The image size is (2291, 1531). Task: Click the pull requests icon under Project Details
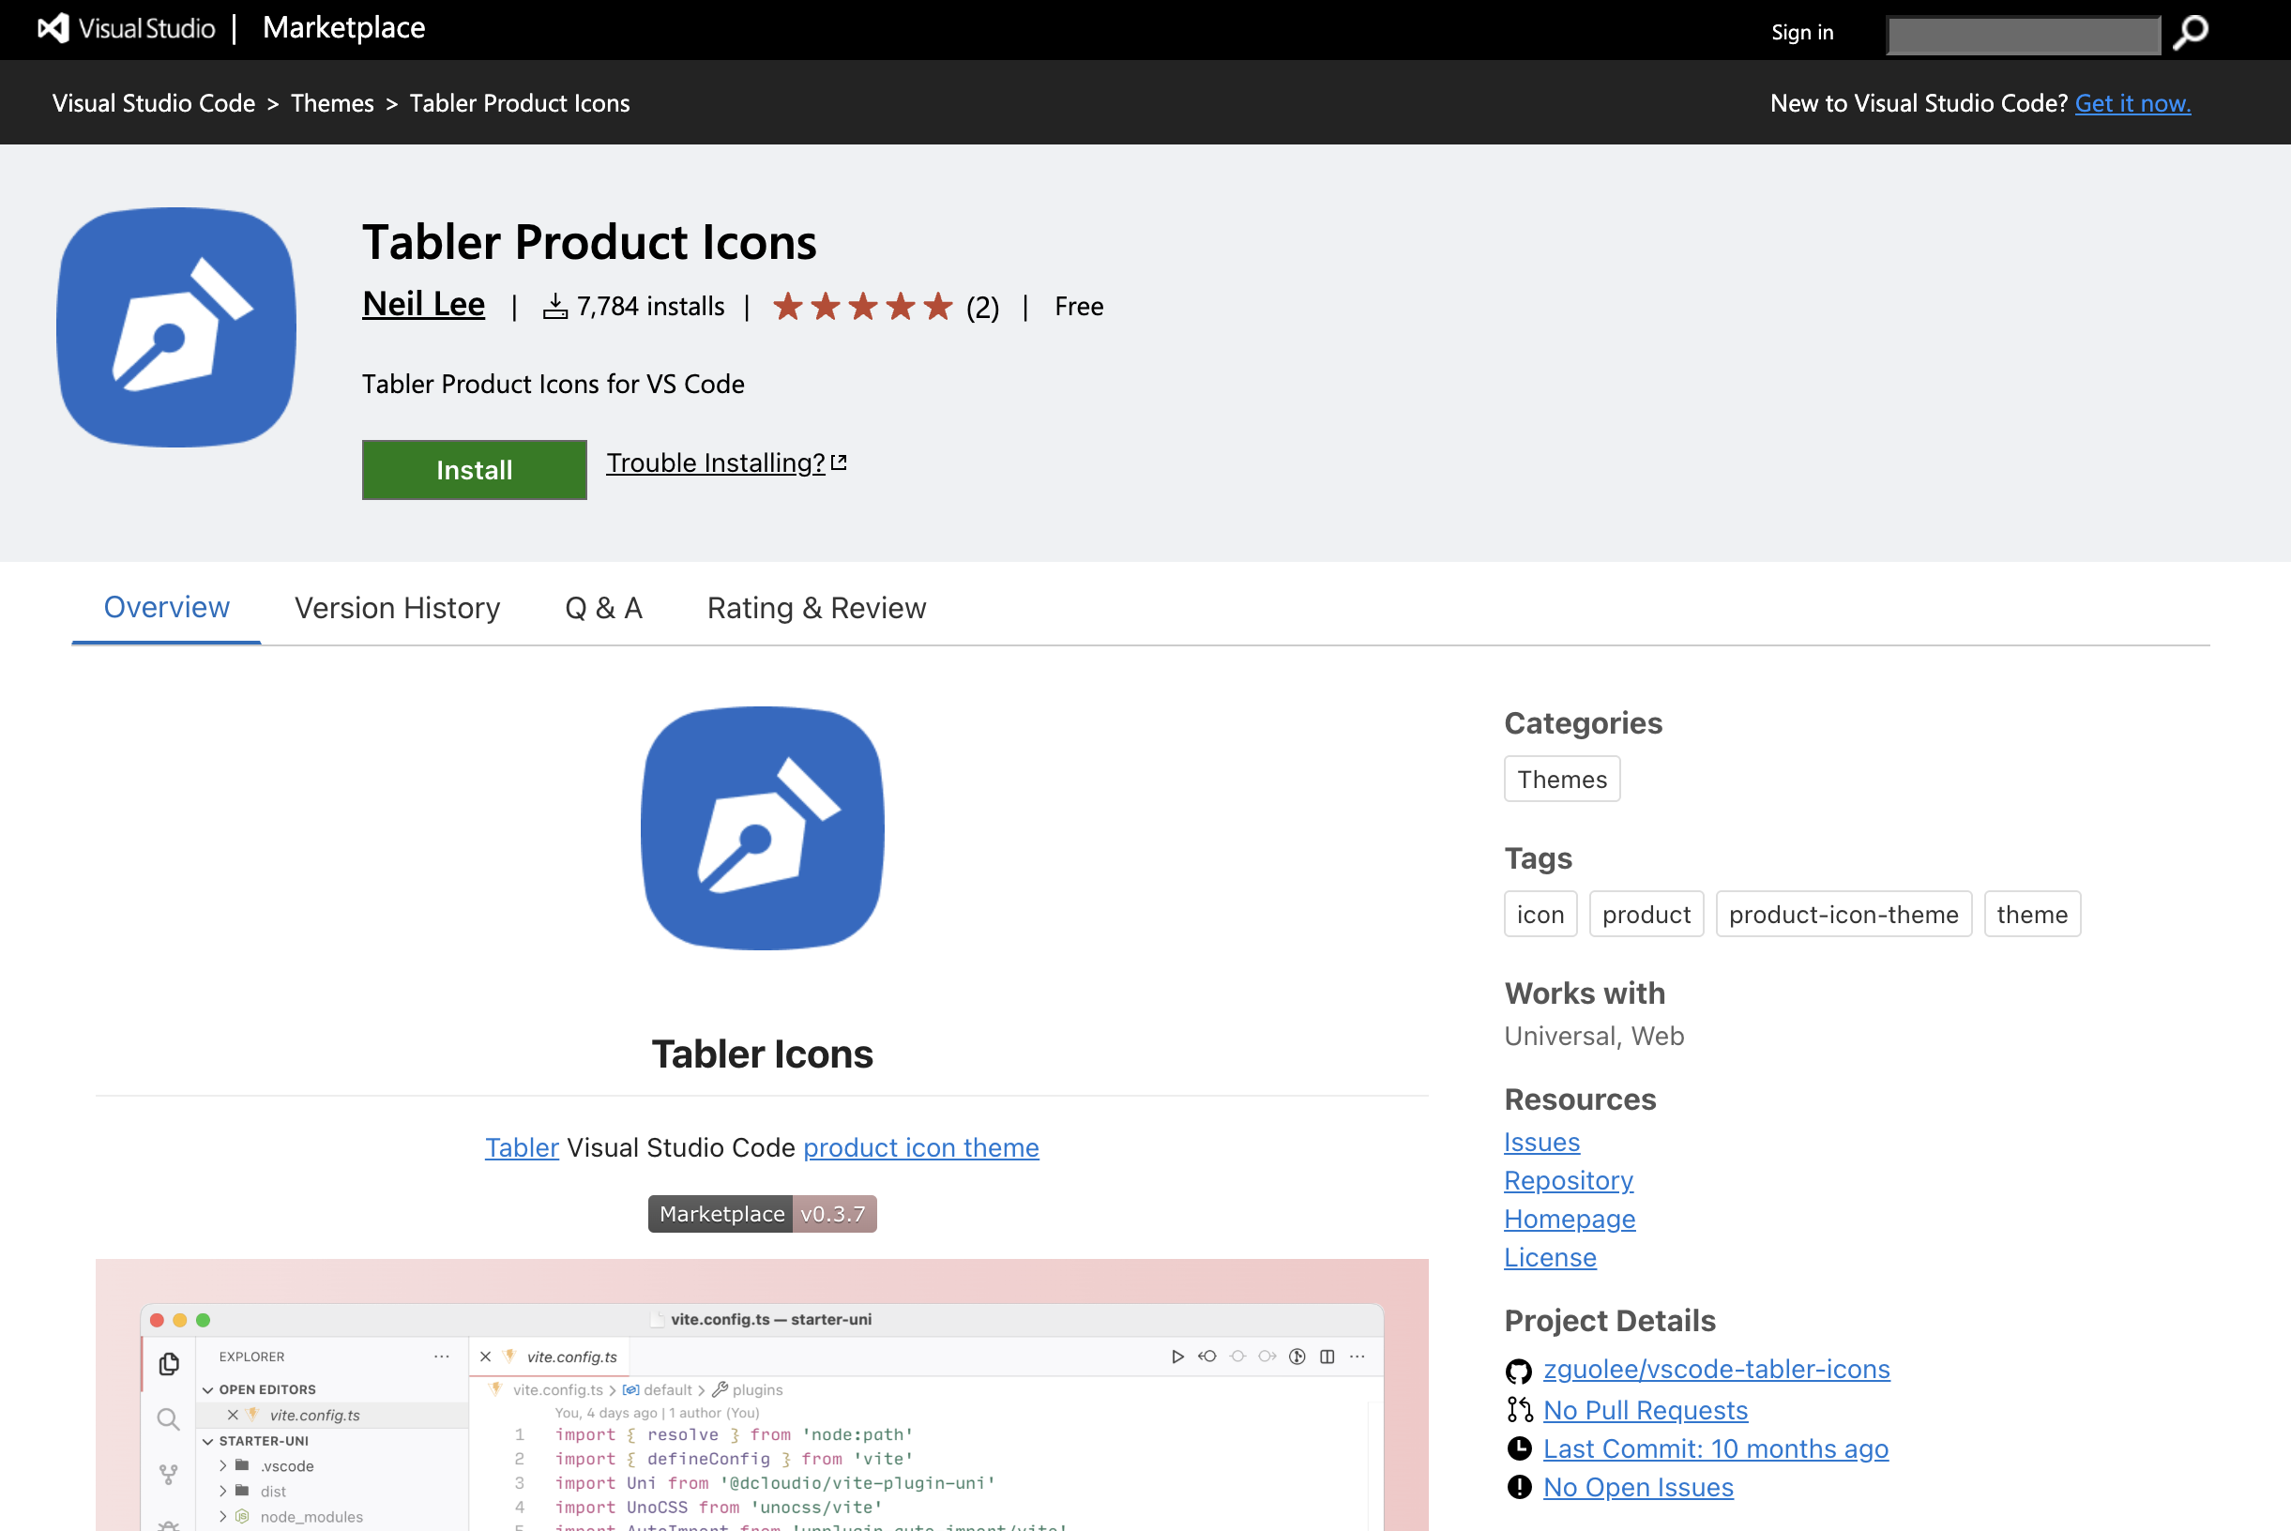[1520, 1410]
